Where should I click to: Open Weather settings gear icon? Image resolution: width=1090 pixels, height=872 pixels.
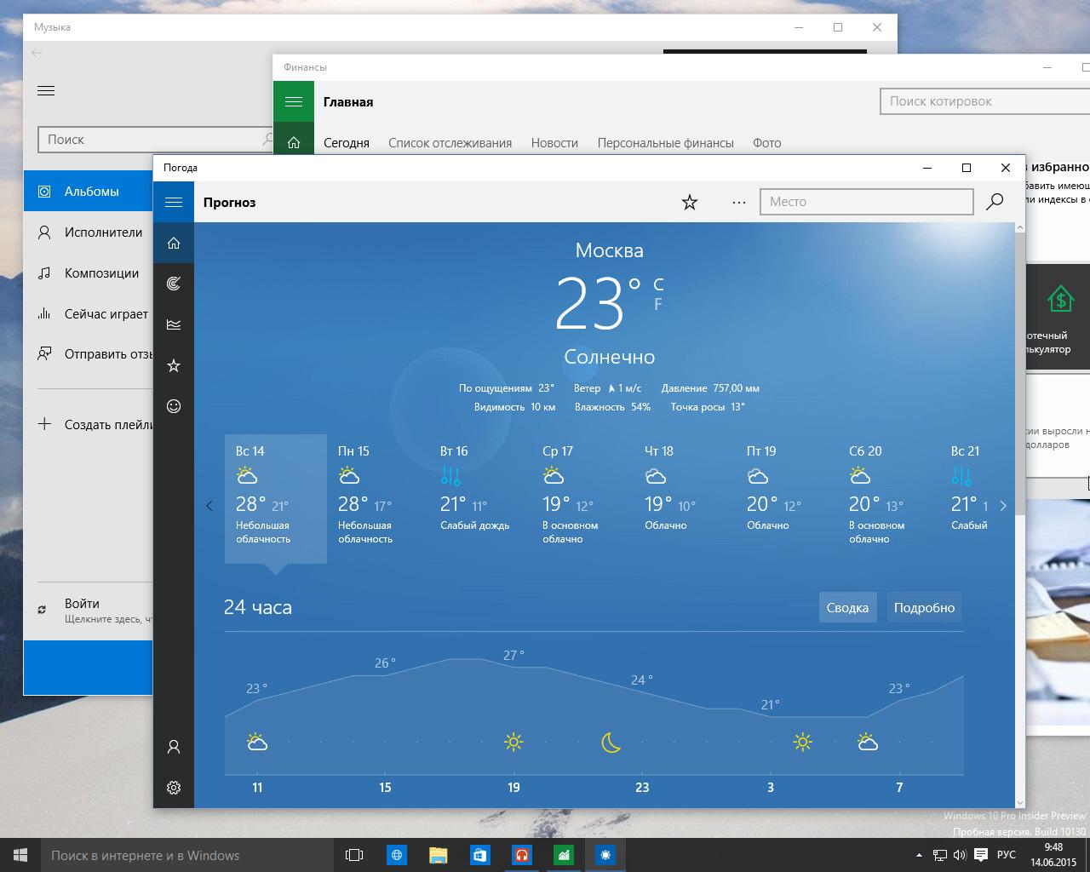[x=174, y=788]
